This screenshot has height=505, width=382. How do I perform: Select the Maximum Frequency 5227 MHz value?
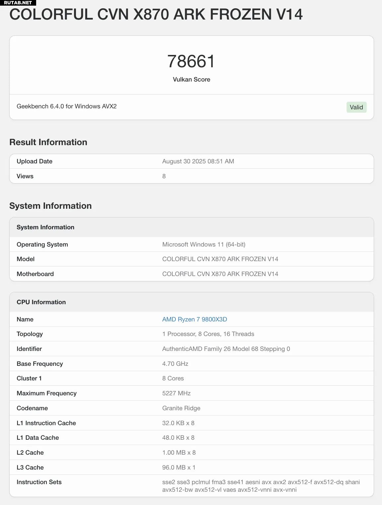(x=176, y=393)
